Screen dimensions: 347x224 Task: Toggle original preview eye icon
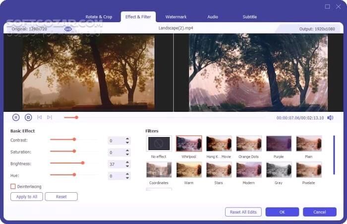68,29
